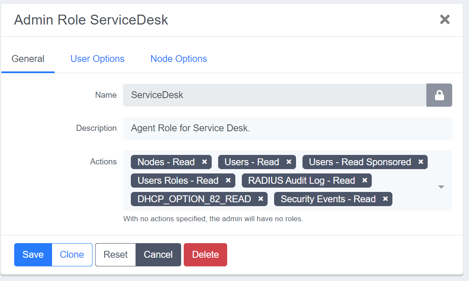Click the Description input field
Viewport: 469px width, 281px height.
pos(288,128)
